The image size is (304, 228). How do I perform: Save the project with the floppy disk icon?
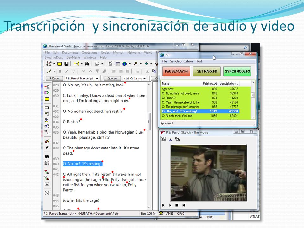point(66,64)
